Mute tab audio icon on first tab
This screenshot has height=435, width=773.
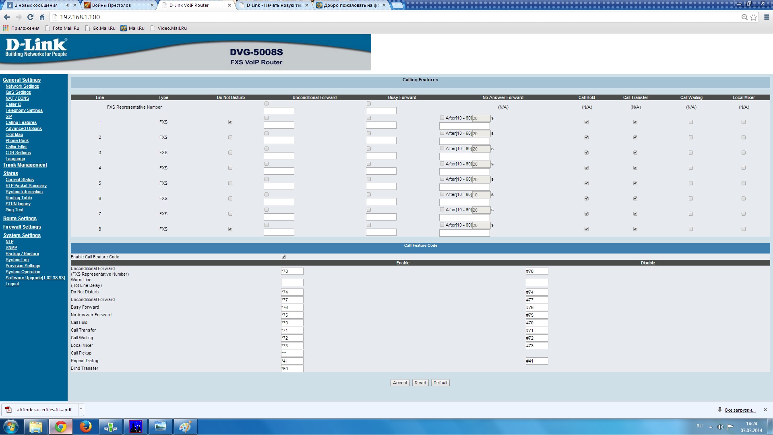pyautogui.click(x=68, y=5)
